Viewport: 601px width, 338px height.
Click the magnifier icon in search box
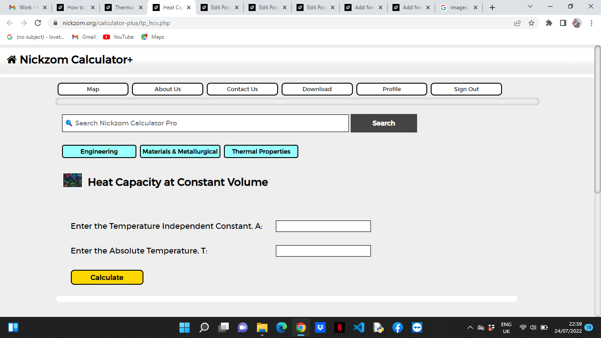(x=69, y=123)
